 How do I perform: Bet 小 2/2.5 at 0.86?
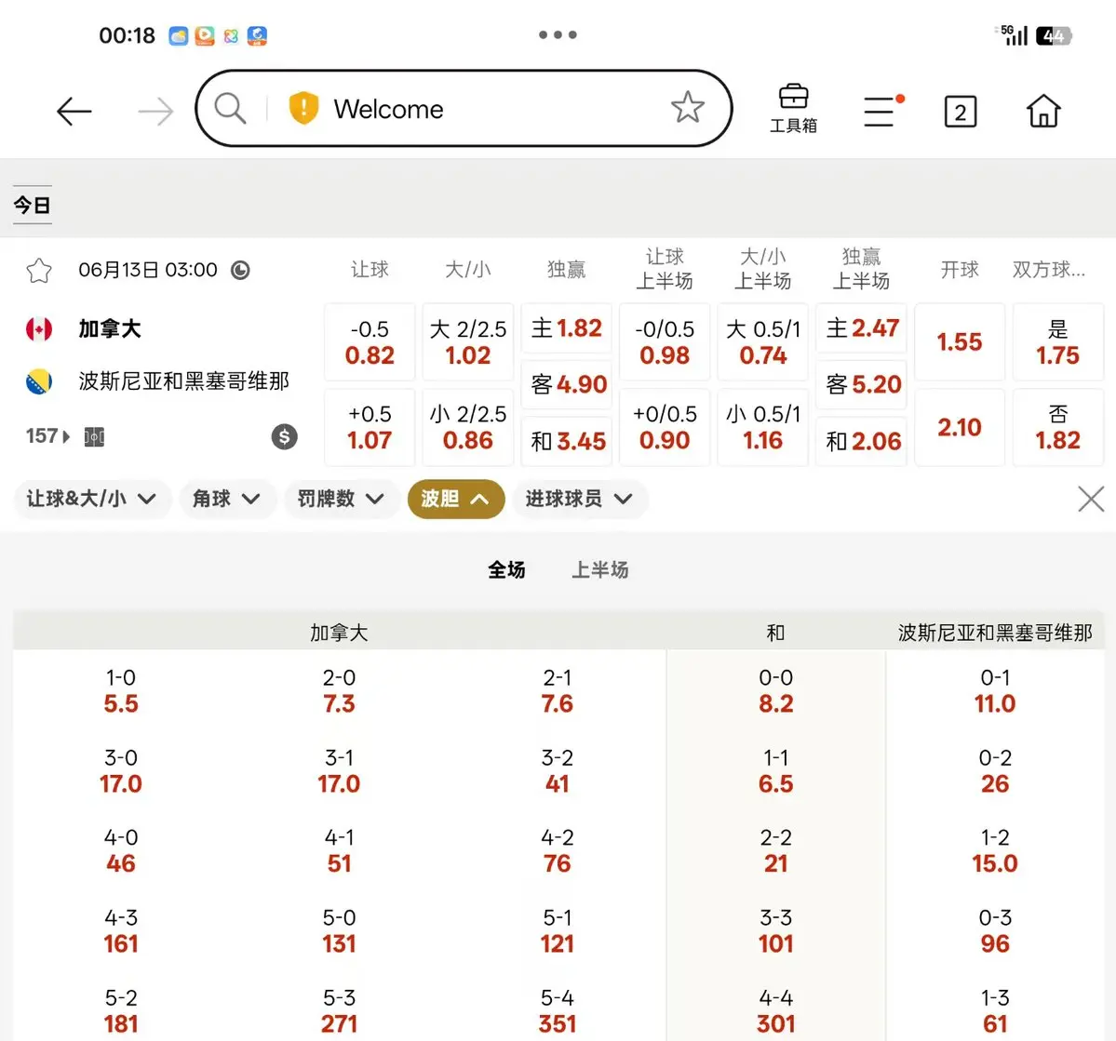467,427
